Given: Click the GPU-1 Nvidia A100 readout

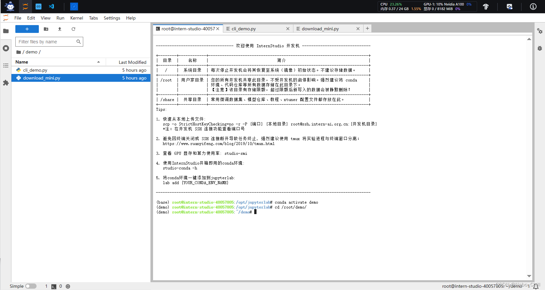Looking at the screenshot, I should (447, 4).
